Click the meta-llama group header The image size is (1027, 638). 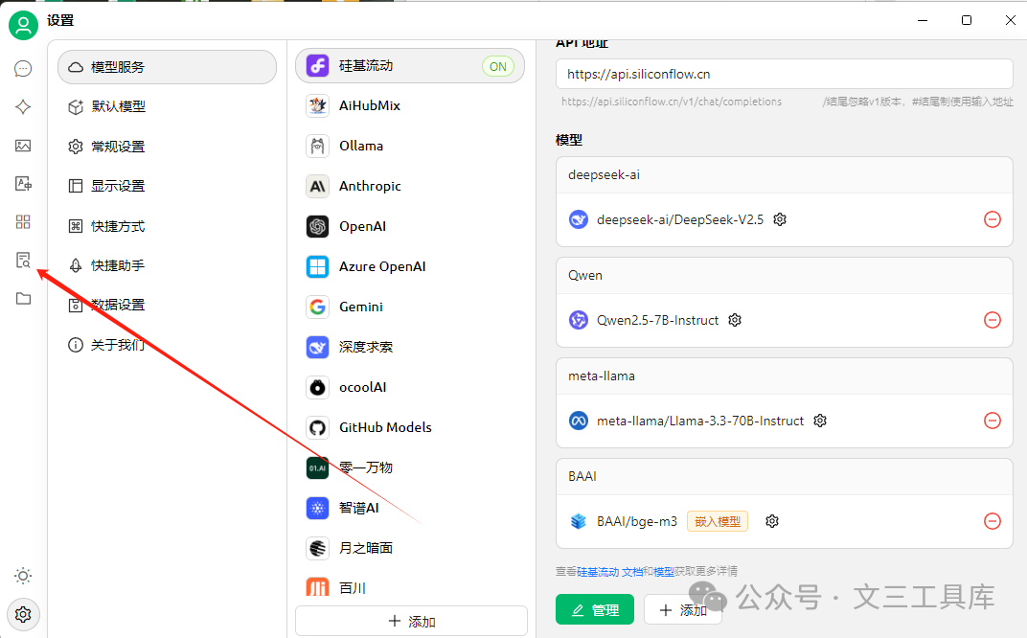point(784,376)
